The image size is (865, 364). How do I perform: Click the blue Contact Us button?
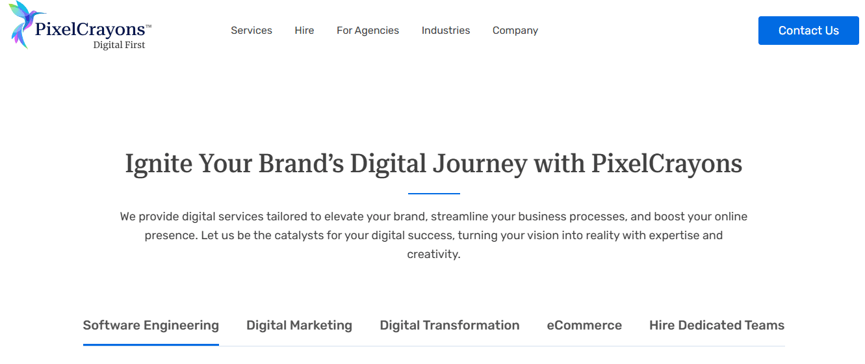pos(808,31)
